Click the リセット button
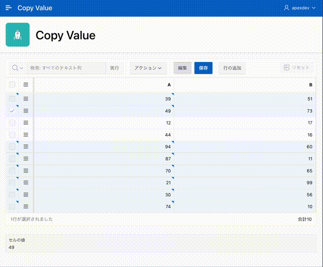323x267 pixels. (297, 67)
